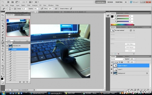Open the Image menu
The width and height of the screenshot is (152, 95).
(12, 5)
